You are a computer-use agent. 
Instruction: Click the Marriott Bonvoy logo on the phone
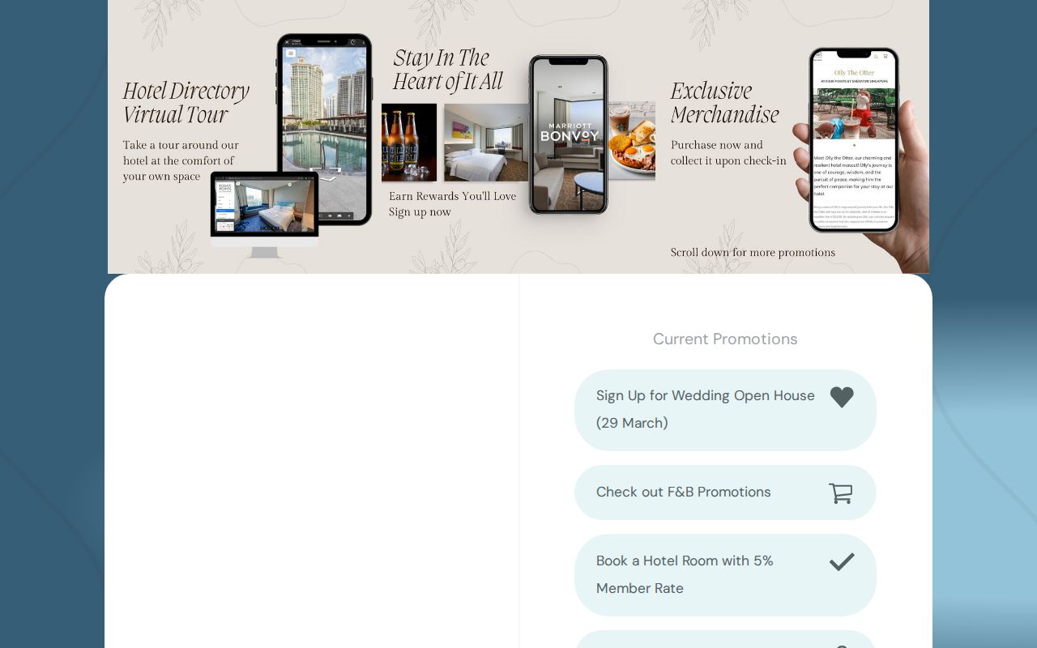click(569, 132)
